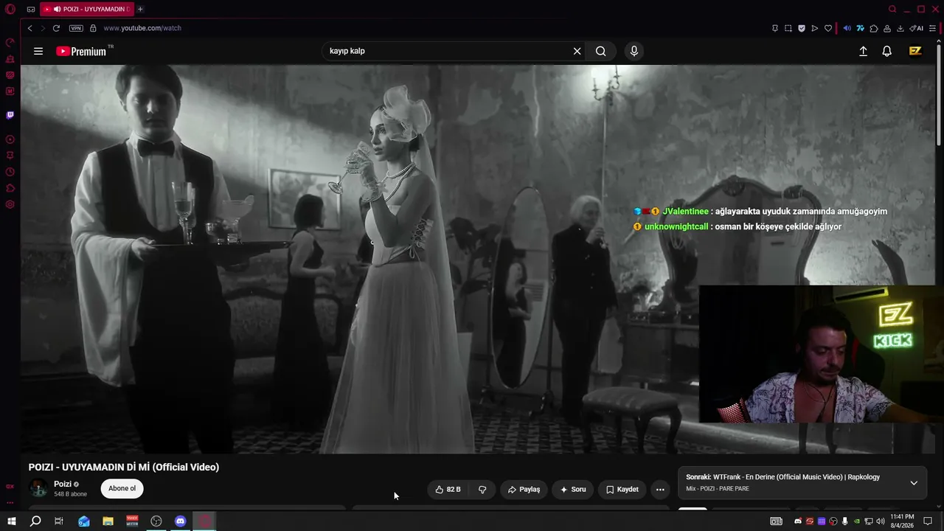Image resolution: width=944 pixels, height=531 pixels.
Task: Open the Poizi channel name link
Action: coord(63,484)
